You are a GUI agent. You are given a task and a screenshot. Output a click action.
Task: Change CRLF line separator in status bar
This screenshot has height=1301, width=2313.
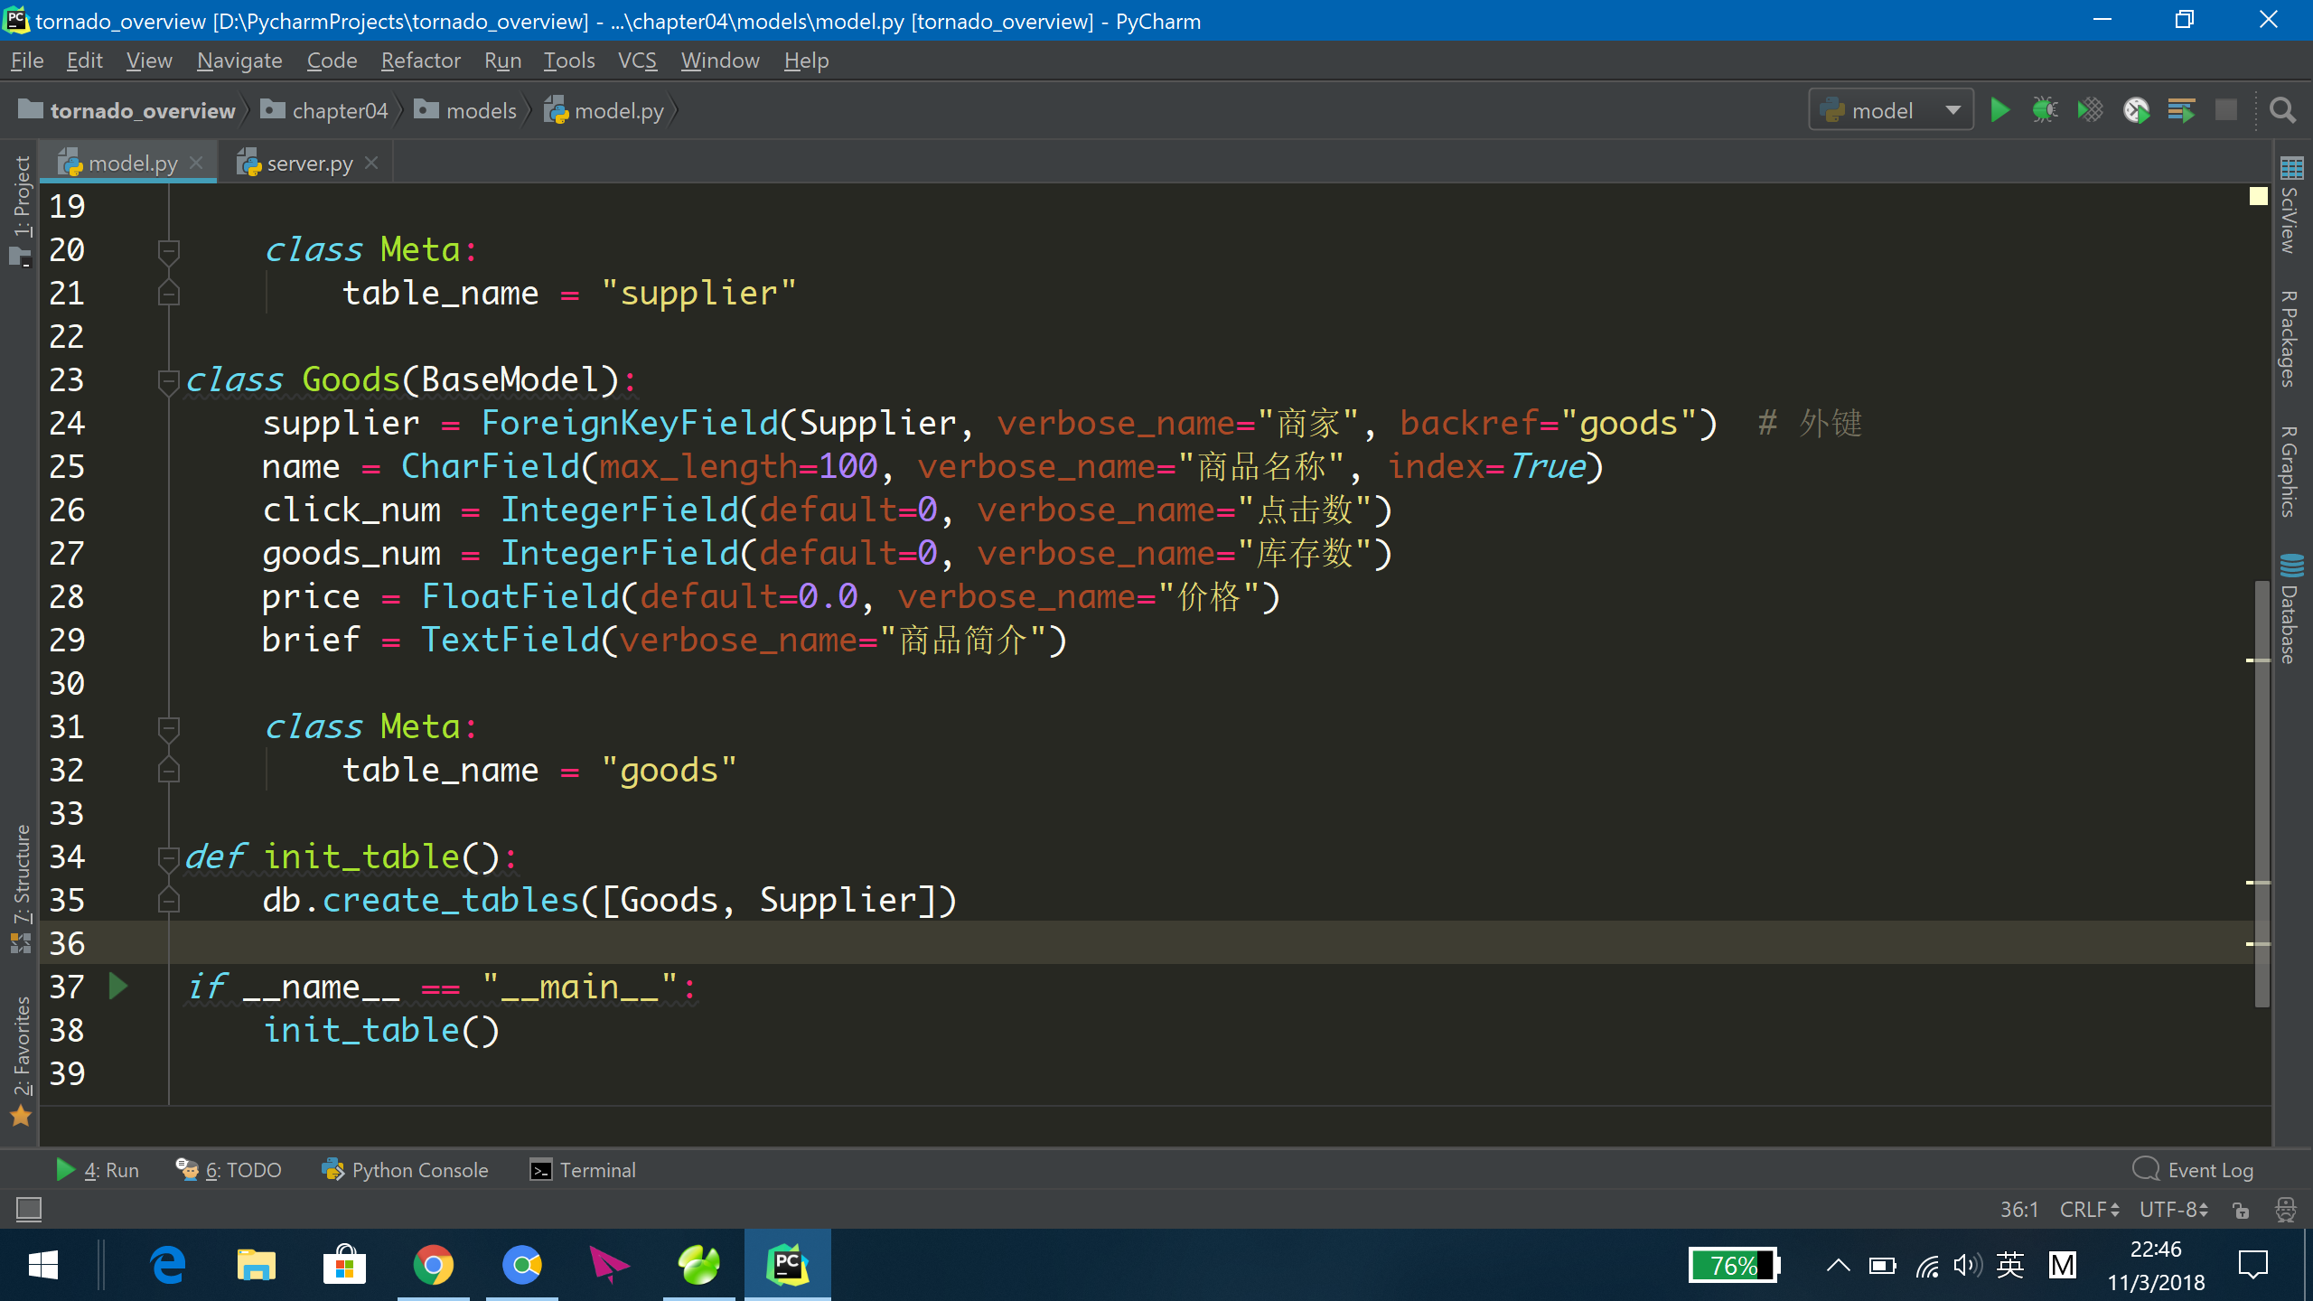point(2089,1210)
